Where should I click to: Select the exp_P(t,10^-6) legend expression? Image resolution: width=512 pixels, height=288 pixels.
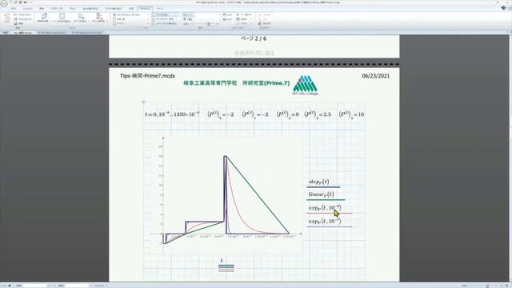click(325, 208)
